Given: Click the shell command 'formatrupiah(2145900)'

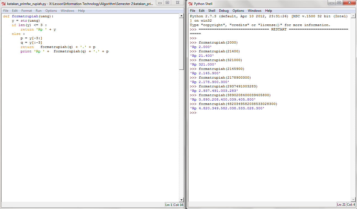Looking at the screenshot, I should point(222,69).
